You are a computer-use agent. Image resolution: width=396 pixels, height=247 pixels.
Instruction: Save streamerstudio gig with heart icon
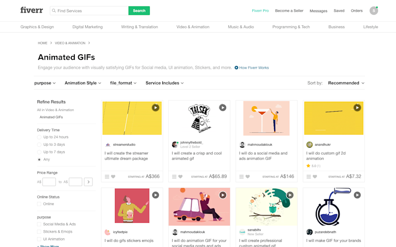click(x=113, y=177)
